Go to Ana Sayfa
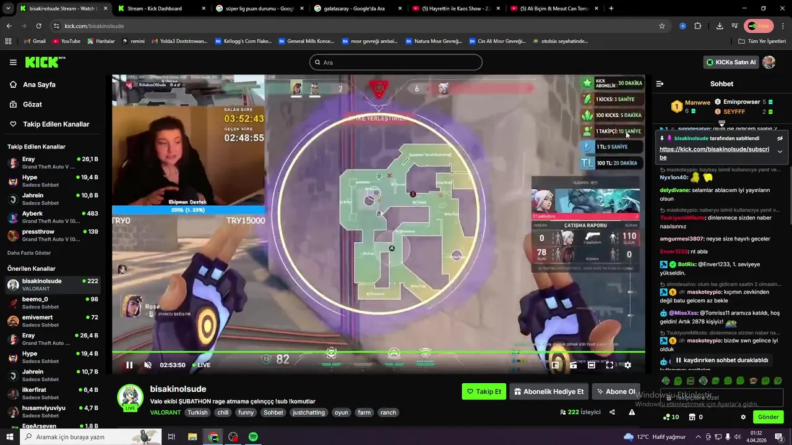 click(39, 85)
